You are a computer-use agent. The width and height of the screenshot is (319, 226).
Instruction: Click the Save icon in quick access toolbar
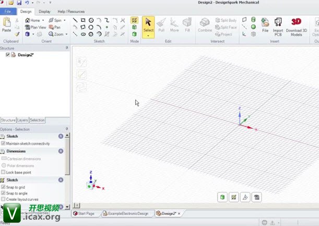[x=19, y=3]
